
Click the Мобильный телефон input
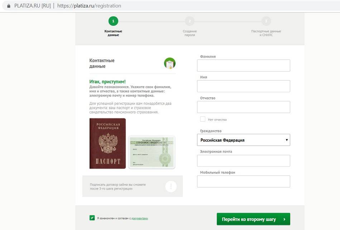pos(243,181)
